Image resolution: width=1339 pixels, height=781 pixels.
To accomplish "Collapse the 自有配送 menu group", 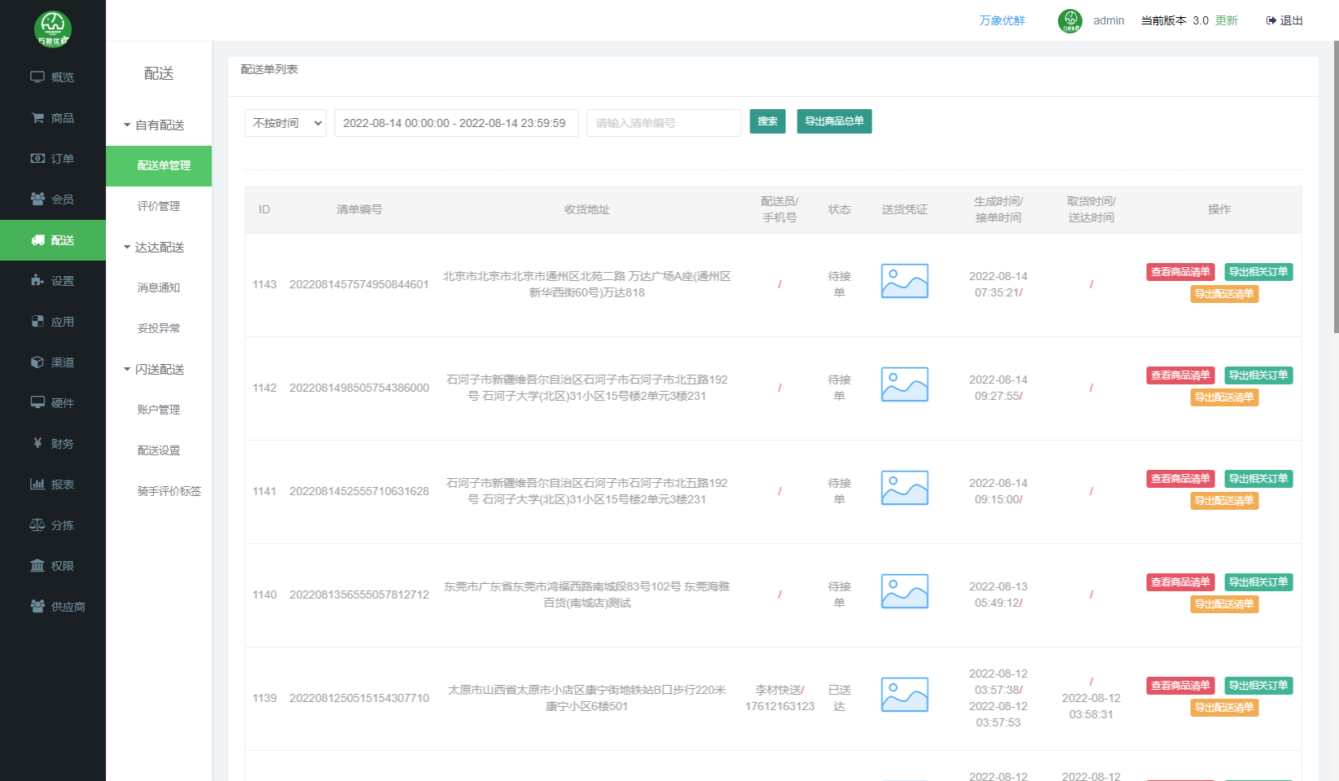I will 155,125.
